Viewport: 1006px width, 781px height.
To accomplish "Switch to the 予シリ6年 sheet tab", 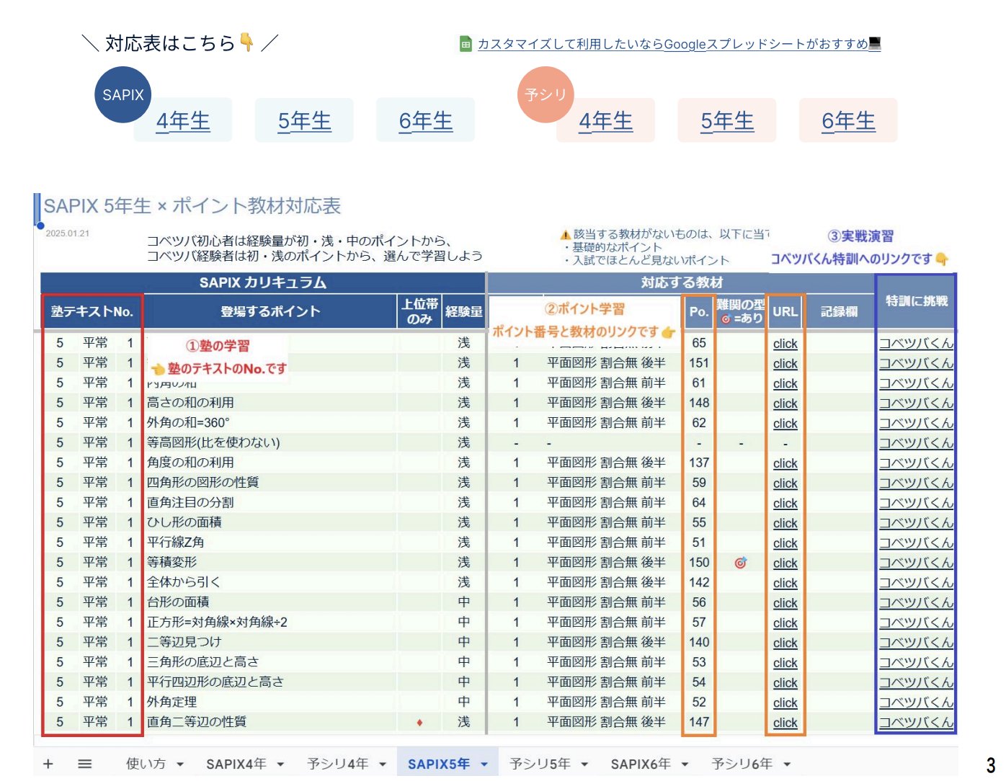I will (x=742, y=764).
